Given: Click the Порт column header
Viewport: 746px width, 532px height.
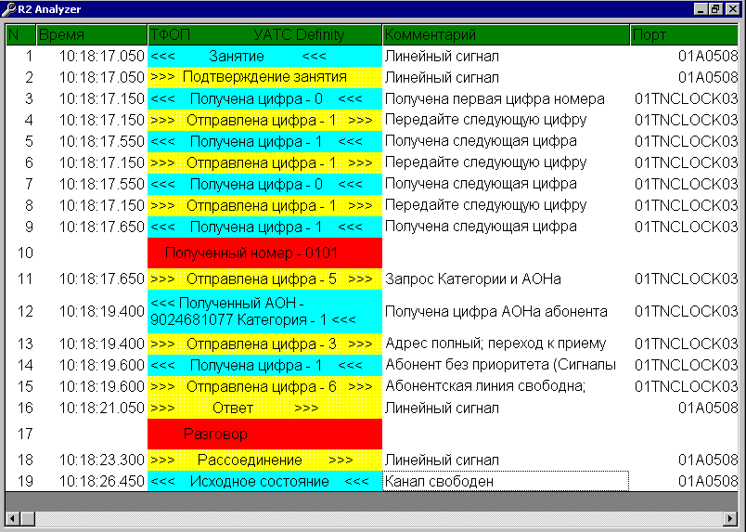Looking at the screenshot, I should [684, 34].
